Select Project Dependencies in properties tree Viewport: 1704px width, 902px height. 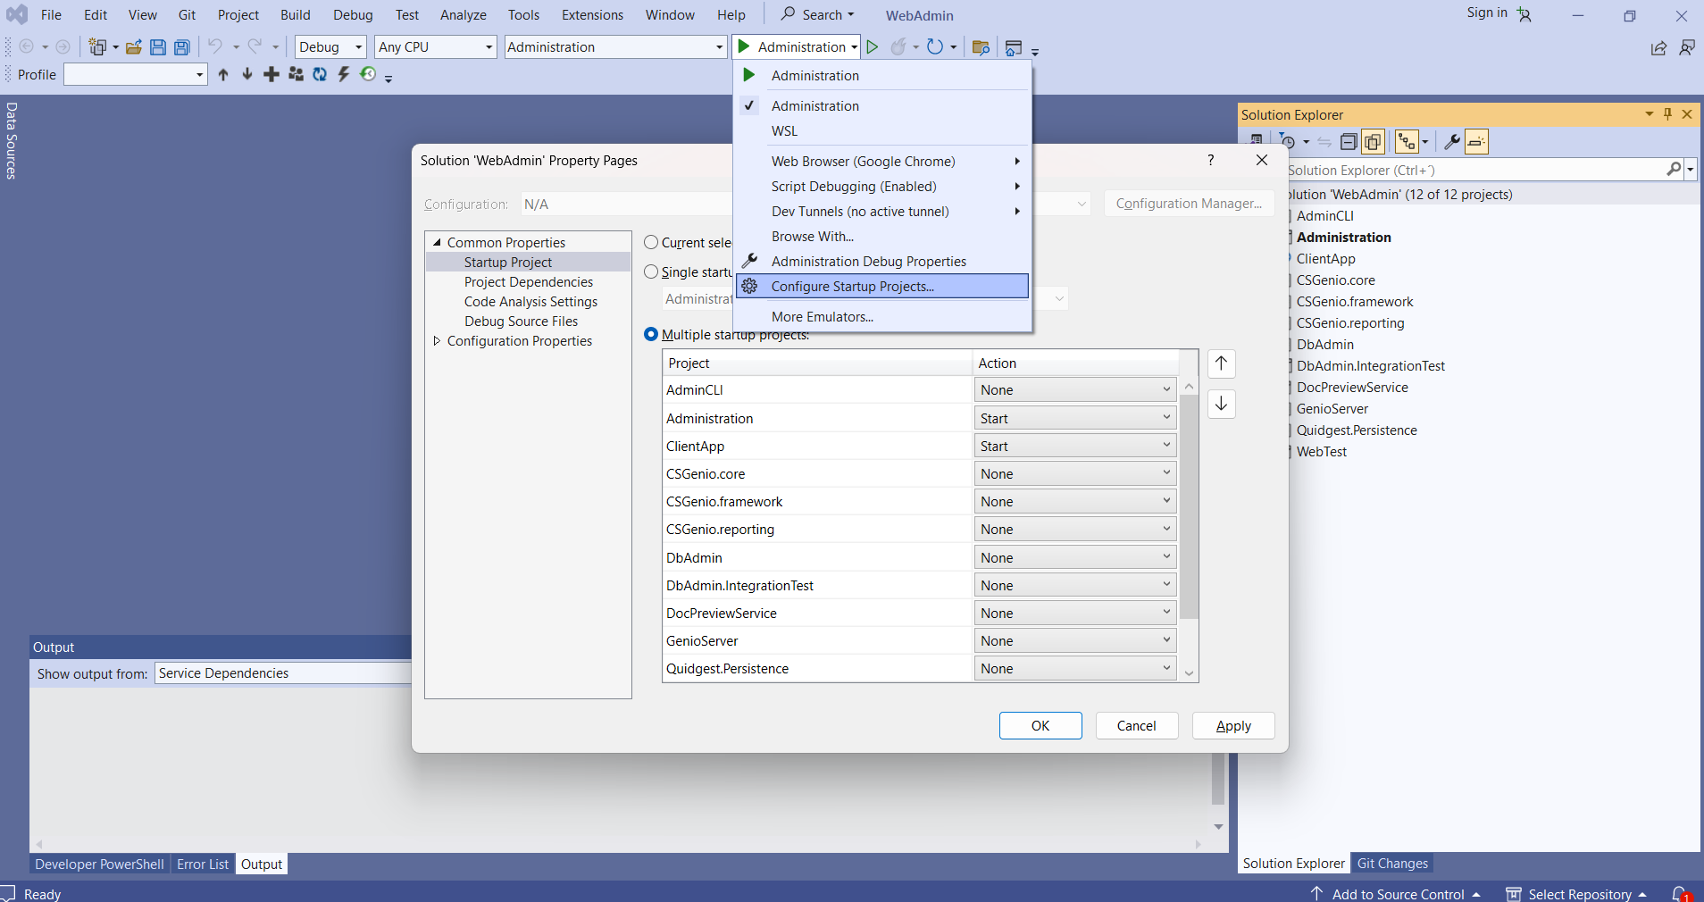click(x=529, y=281)
